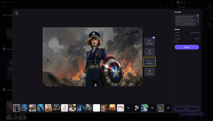Image resolution: width=213 pixels, height=121 pixels.
Task: Click the Zoom in button
Action: [149, 52]
